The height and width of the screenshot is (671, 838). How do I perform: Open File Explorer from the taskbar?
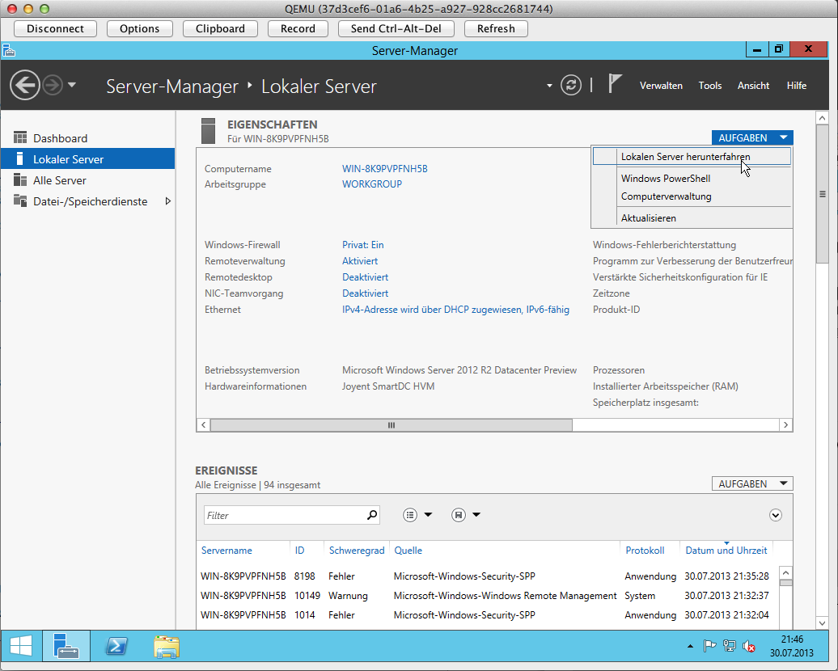[x=166, y=646]
